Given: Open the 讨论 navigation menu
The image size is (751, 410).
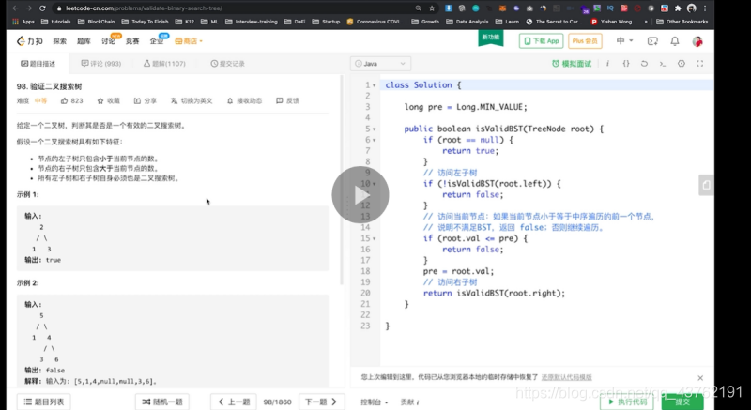Looking at the screenshot, I should (108, 41).
